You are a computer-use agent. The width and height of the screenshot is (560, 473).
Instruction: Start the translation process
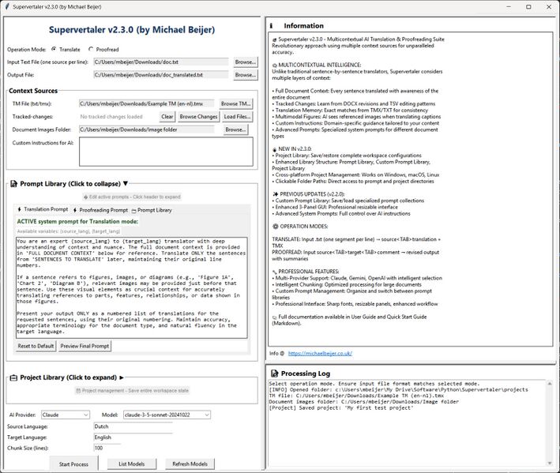pos(73,464)
